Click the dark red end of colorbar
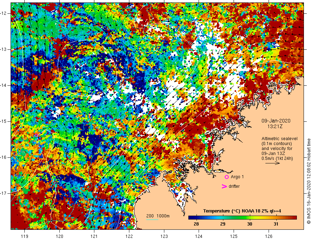This screenshot has height=240, width=311. [295, 218]
